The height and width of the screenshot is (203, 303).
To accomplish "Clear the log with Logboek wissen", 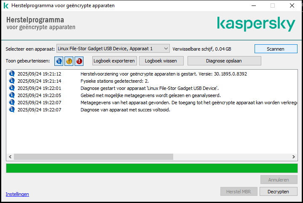I will pyautogui.click(x=161, y=61).
